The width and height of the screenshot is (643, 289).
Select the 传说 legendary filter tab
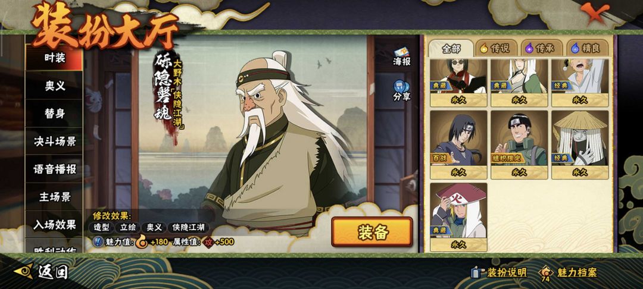coord(495,48)
